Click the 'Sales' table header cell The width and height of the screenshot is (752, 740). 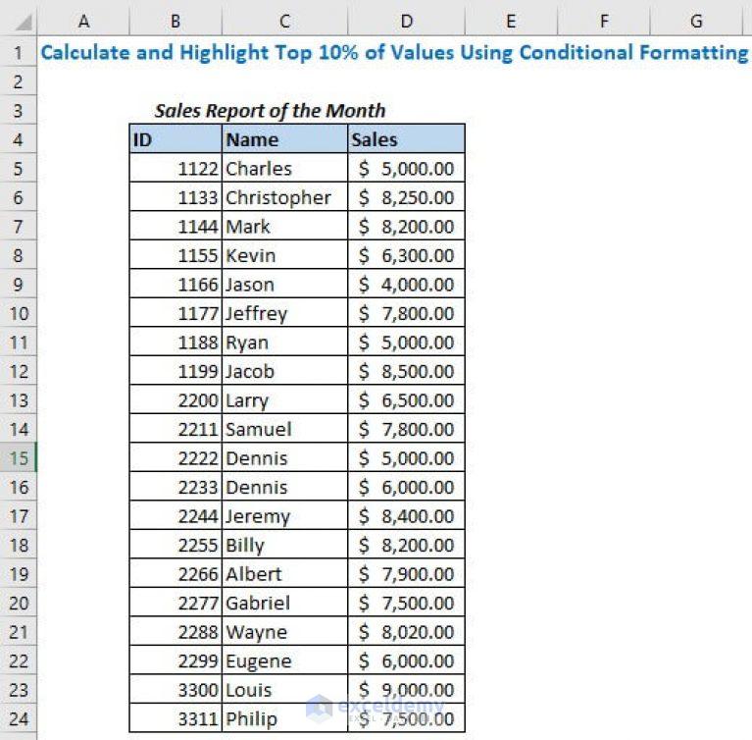pyautogui.click(x=406, y=139)
